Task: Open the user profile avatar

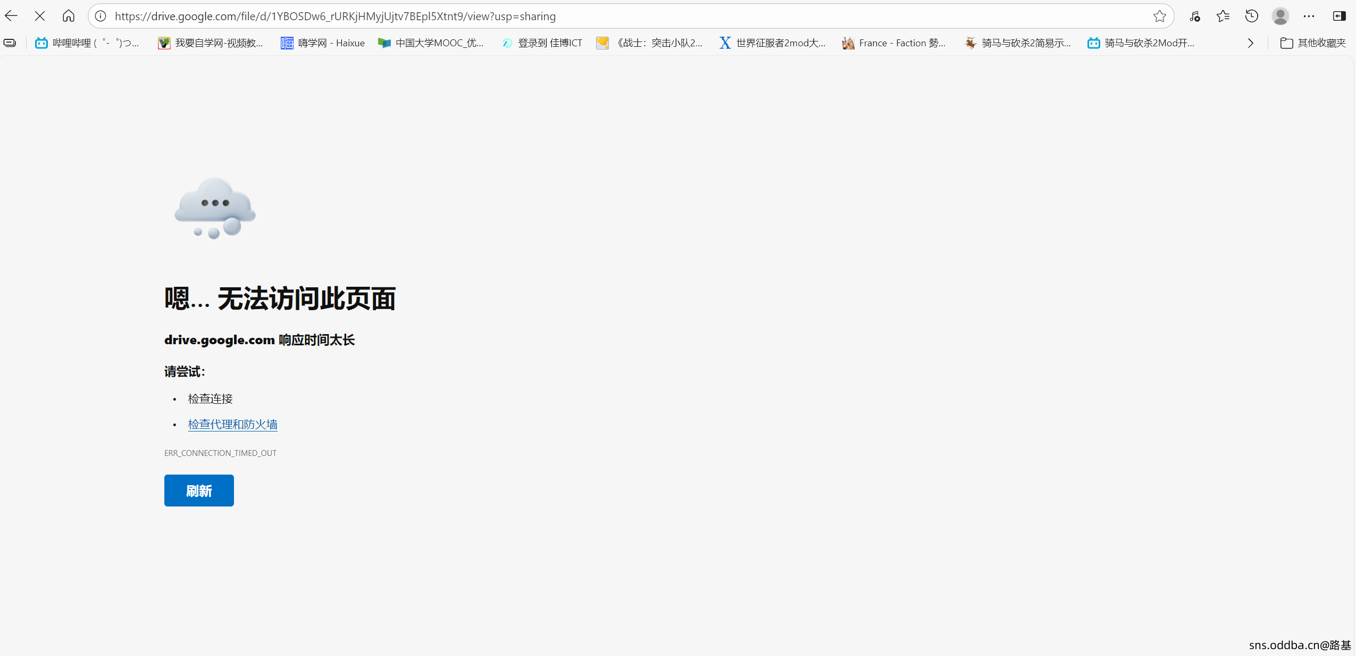Action: pos(1280,16)
